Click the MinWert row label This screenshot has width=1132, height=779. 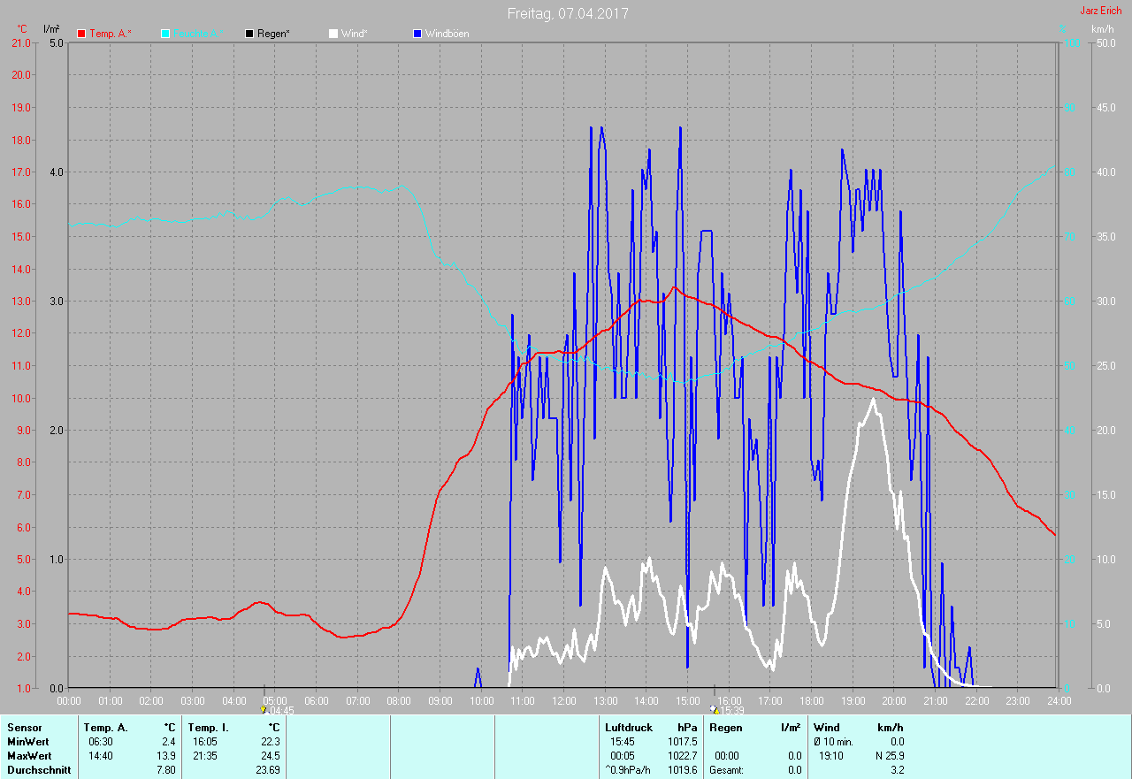[x=29, y=742]
